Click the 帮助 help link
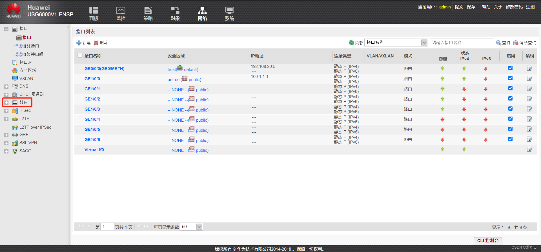The width and height of the screenshot is (541, 252). [486, 7]
